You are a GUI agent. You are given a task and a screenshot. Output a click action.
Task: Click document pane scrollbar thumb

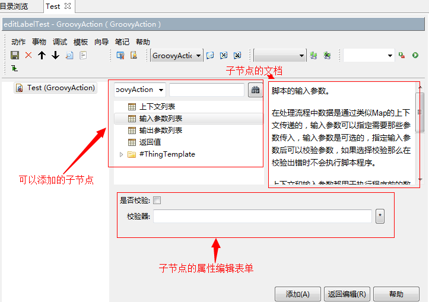point(420,112)
